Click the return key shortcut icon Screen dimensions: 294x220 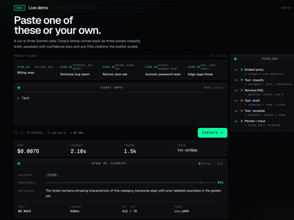click(22, 133)
